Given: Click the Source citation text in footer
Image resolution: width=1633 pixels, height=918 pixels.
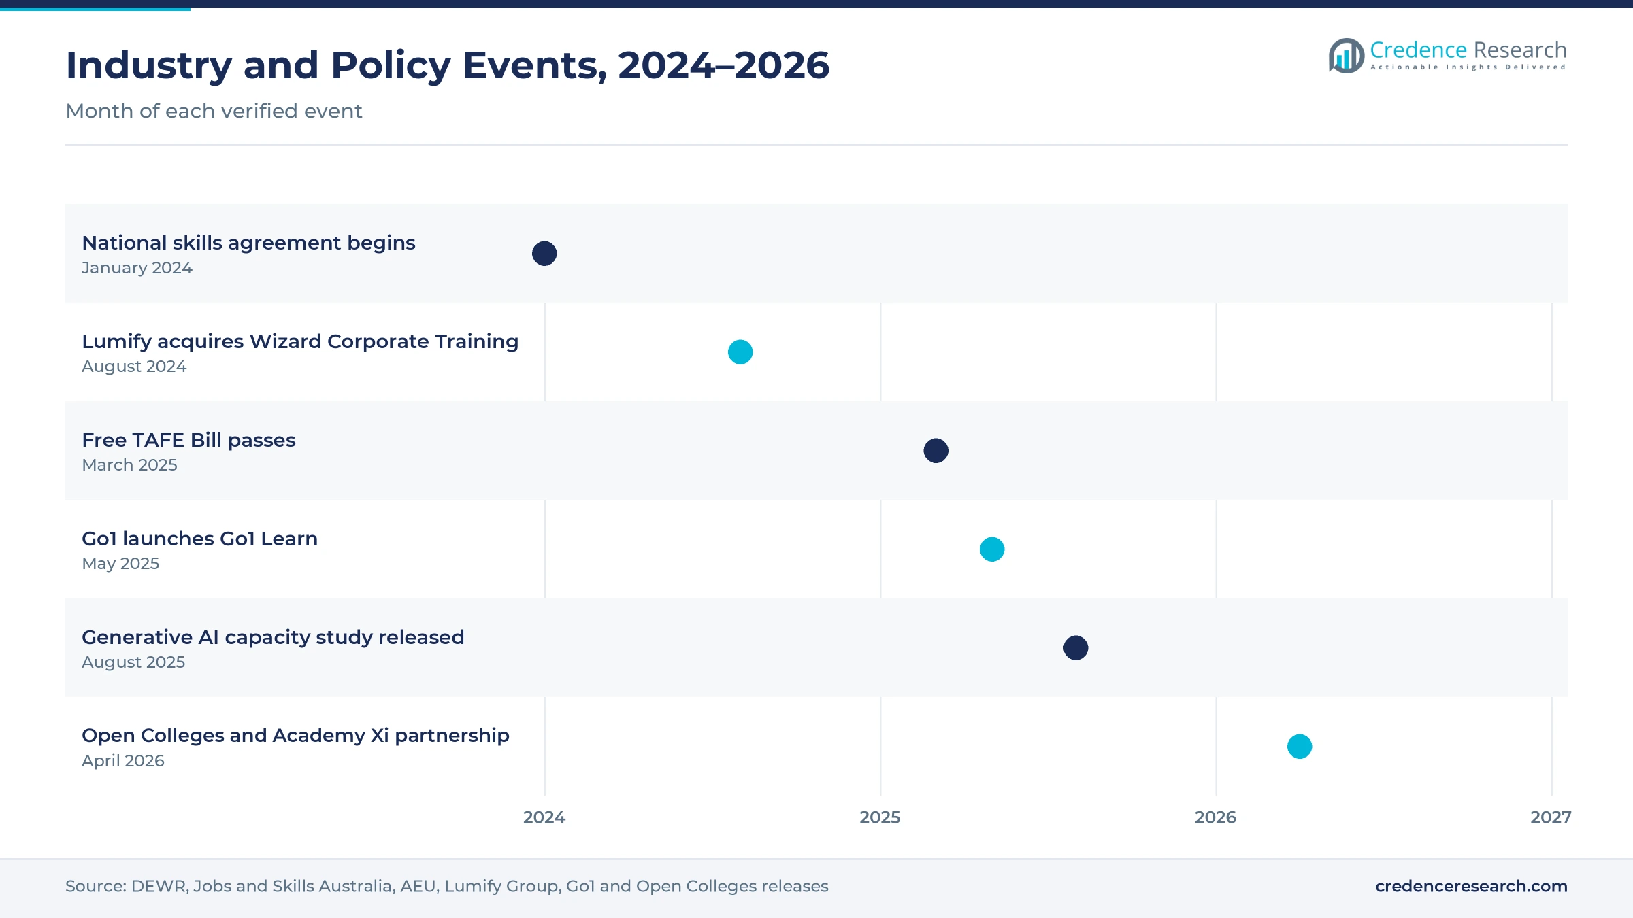Looking at the screenshot, I should [x=447, y=886].
